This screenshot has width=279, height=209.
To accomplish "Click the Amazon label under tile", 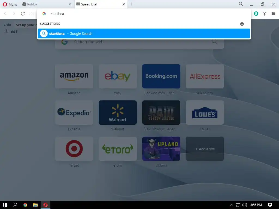I will point(74,93).
